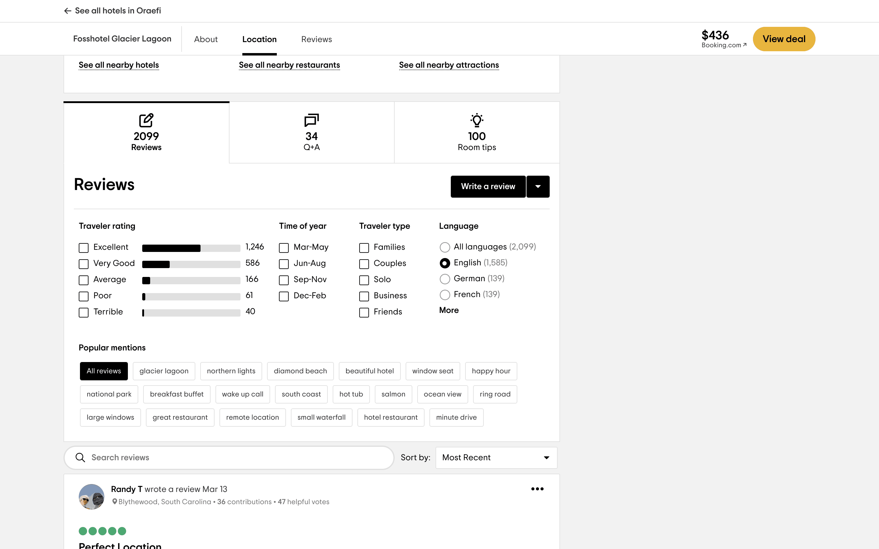Click the Excellent rating bar
The width and height of the screenshot is (879, 549).
(191, 248)
